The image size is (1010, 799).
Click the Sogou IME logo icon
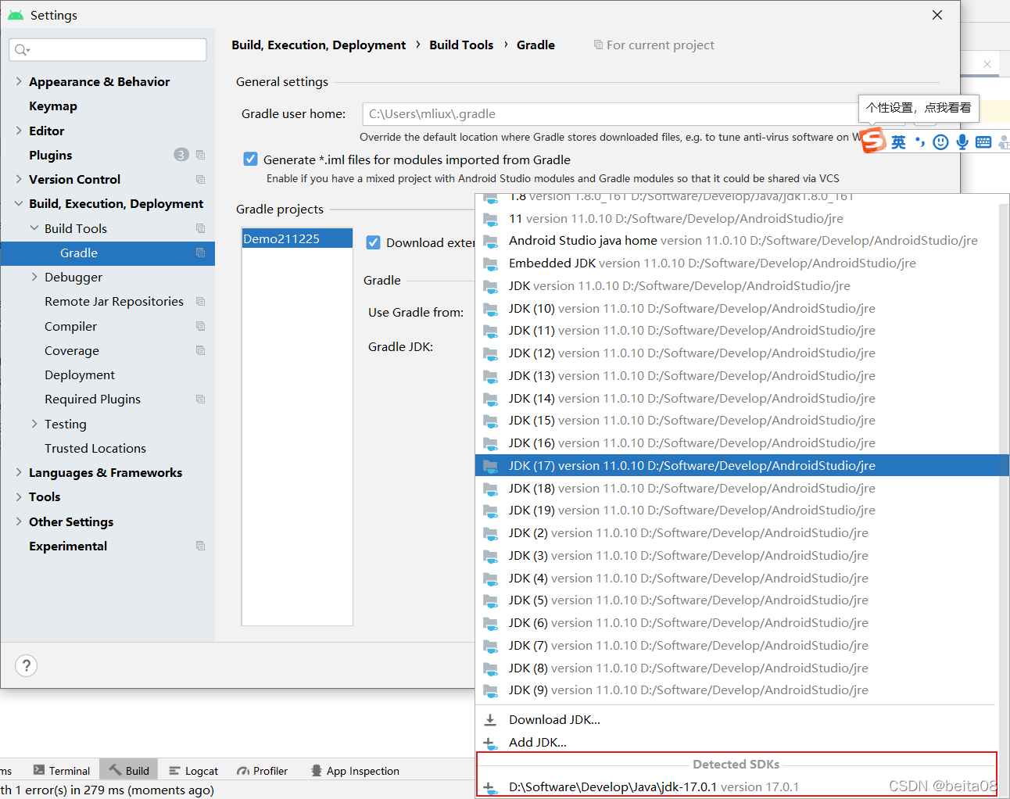pos(873,141)
